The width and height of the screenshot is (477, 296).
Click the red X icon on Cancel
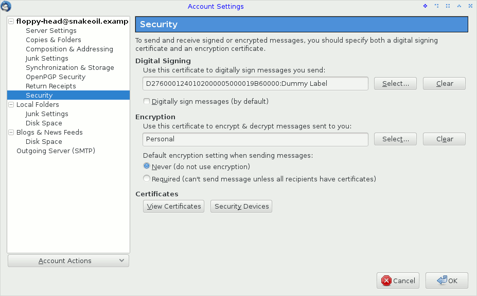387,281
